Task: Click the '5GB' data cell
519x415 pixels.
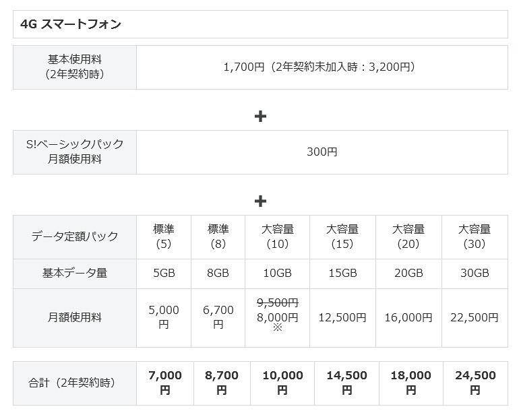Action: [x=164, y=274]
